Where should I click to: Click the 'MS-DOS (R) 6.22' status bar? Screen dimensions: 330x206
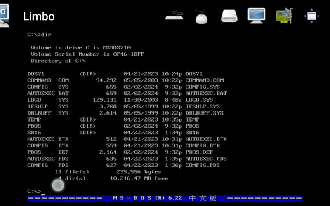click(165, 198)
